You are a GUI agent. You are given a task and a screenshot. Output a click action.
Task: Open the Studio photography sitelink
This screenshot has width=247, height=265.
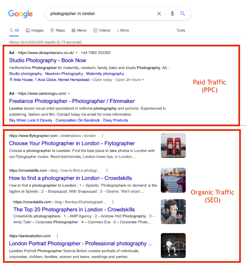pyautogui.click(x=25, y=74)
